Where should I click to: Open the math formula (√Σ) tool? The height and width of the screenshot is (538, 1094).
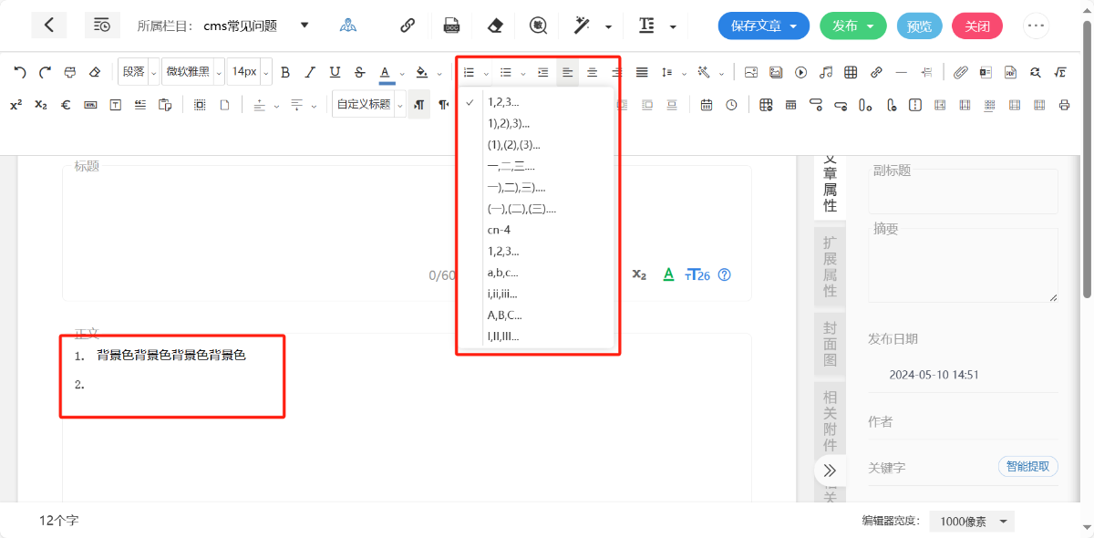point(1060,72)
